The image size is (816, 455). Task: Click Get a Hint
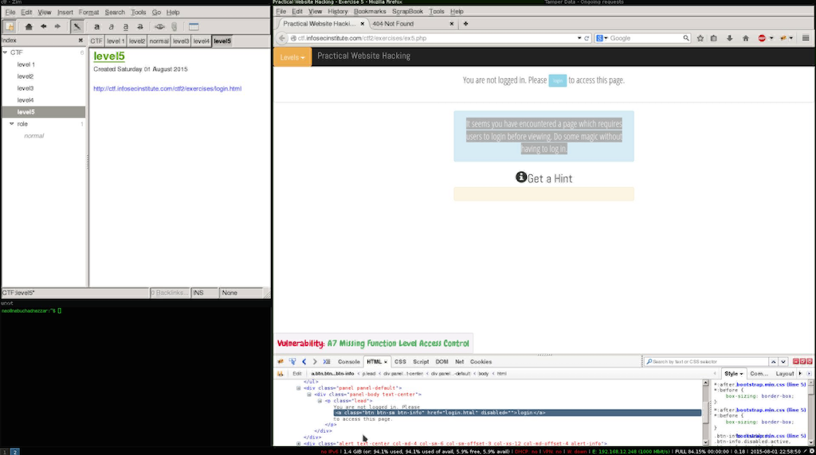tap(543, 178)
